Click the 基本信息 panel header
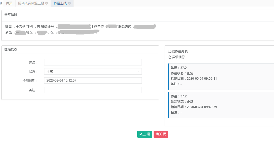The height and width of the screenshot is (143, 274). point(11,14)
